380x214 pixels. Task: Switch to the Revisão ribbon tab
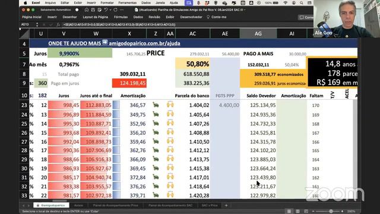click(x=154, y=17)
